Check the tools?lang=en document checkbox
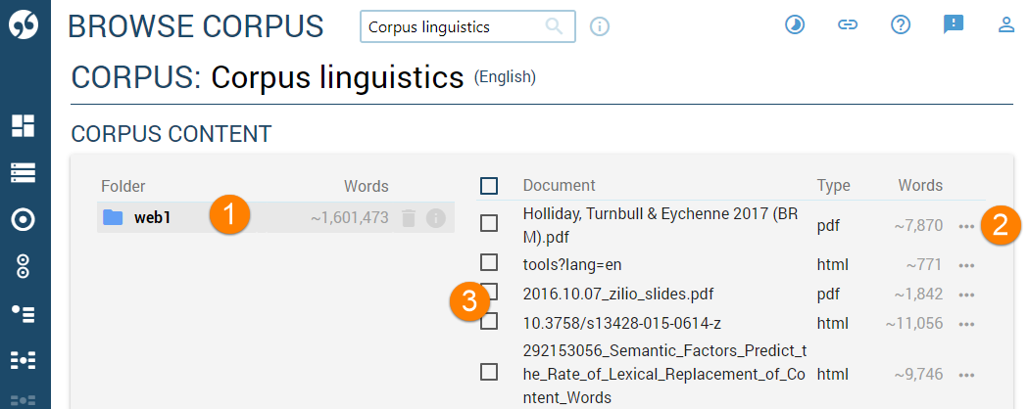Screen dimensions: 1029x409 (489, 262)
